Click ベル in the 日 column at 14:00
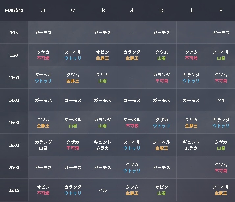Viewport: 235px width, 202px height. (221, 100)
